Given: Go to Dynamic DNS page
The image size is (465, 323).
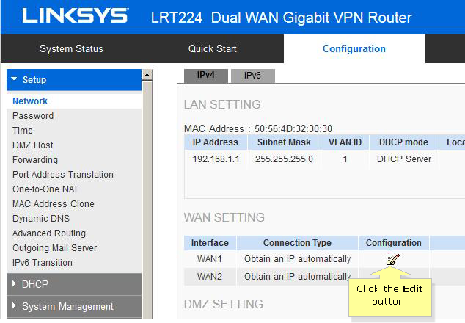Looking at the screenshot, I should pos(41,219).
